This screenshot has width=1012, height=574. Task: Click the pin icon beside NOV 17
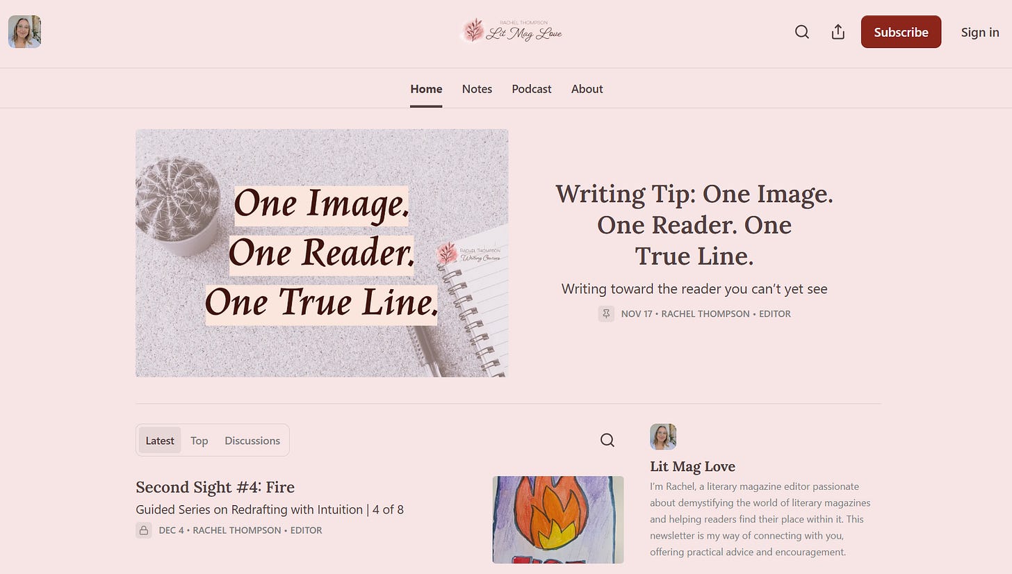pos(606,313)
